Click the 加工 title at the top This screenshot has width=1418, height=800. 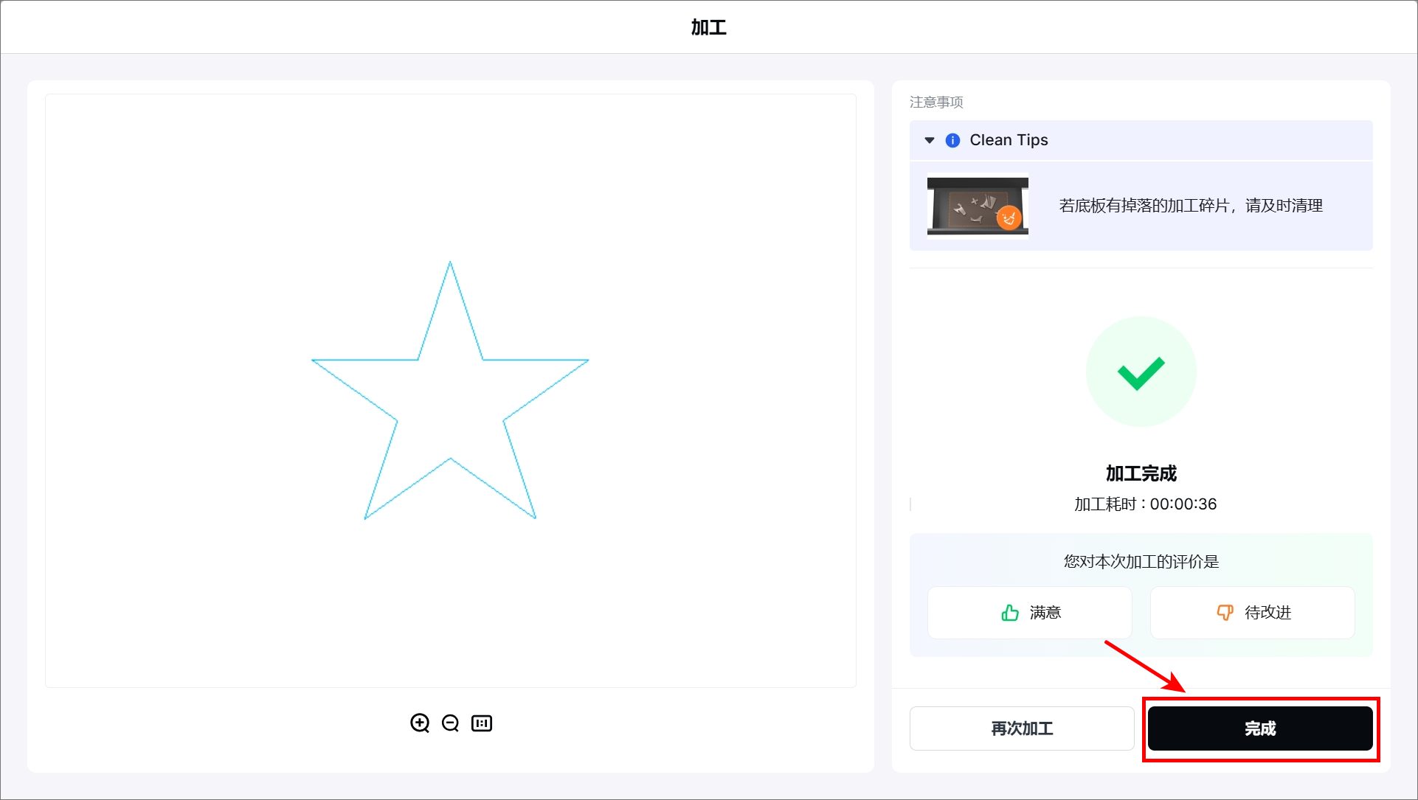point(708,27)
